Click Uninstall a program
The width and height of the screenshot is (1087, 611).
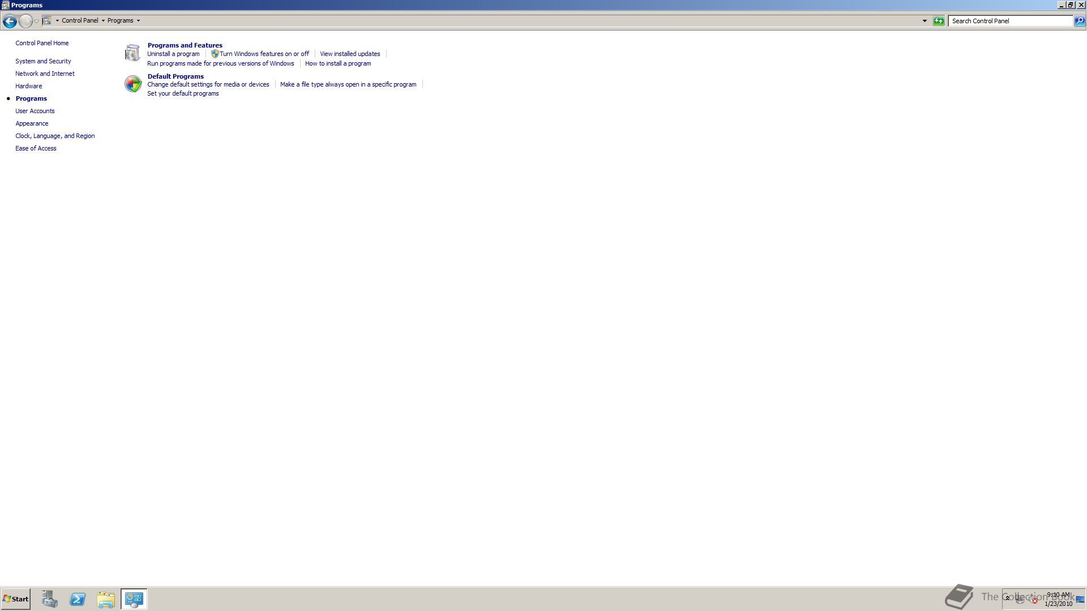point(173,54)
